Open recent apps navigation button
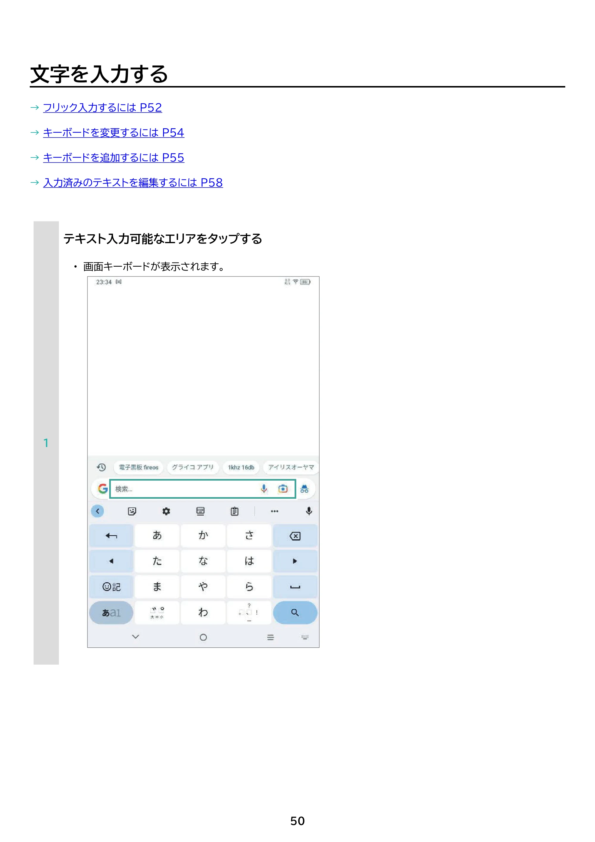 point(270,637)
